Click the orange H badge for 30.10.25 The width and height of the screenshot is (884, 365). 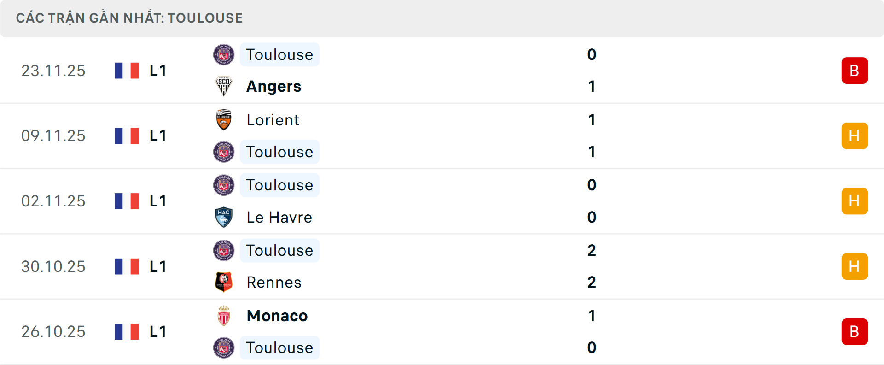(855, 266)
